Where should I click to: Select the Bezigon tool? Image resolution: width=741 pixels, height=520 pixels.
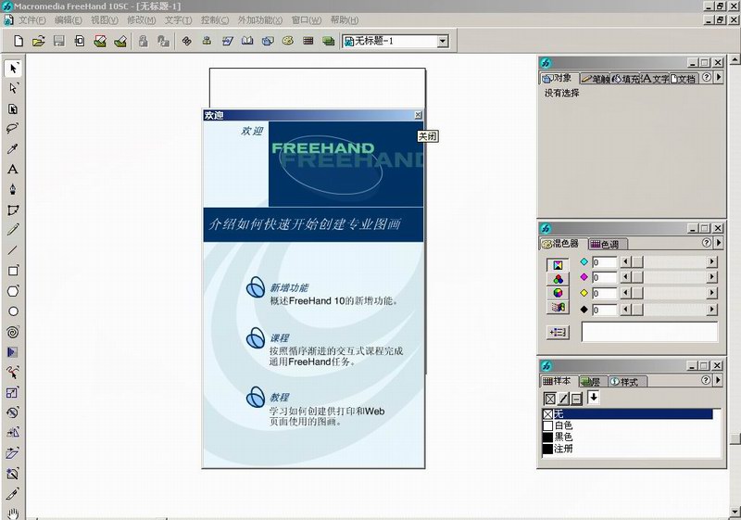tap(13, 209)
